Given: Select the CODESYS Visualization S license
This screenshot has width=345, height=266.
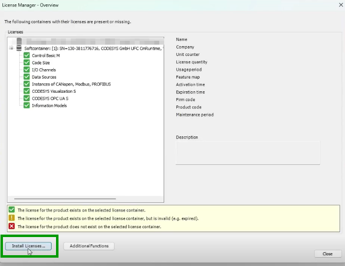Looking at the screenshot, I should click(54, 91).
